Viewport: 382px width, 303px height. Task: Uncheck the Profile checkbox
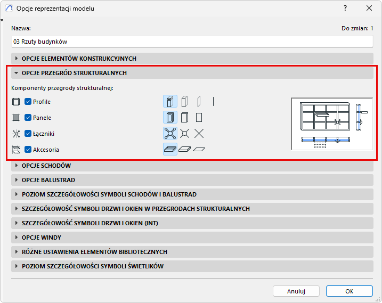(x=28, y=102)
